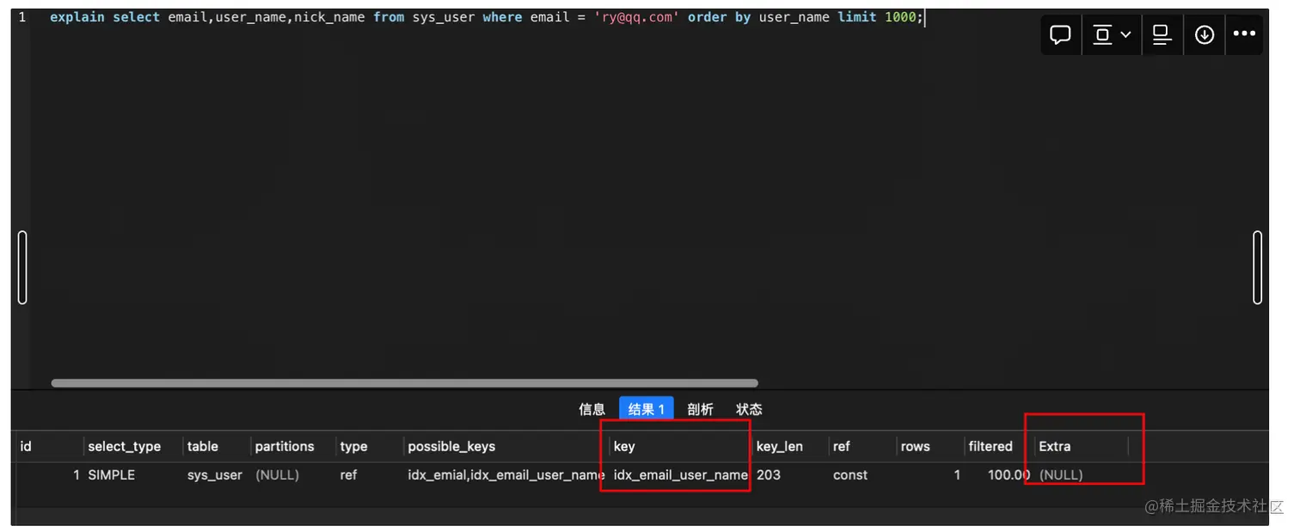Select the (NULL) cell under partitions

(277, 474)
